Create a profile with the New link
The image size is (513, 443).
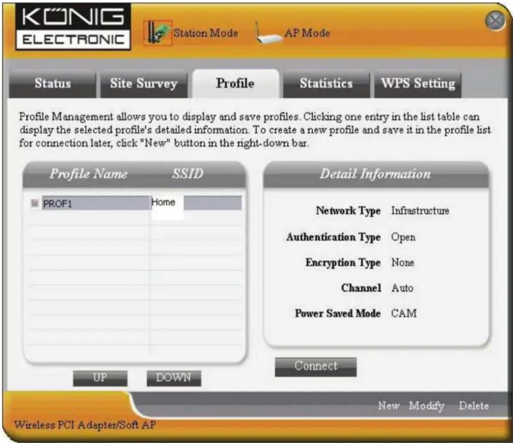point(389,406)
